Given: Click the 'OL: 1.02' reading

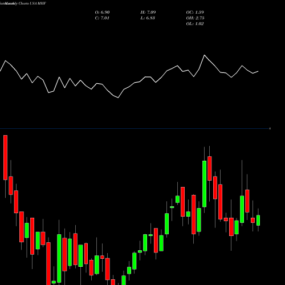Looking at the screenshot, I should (195, 23).
